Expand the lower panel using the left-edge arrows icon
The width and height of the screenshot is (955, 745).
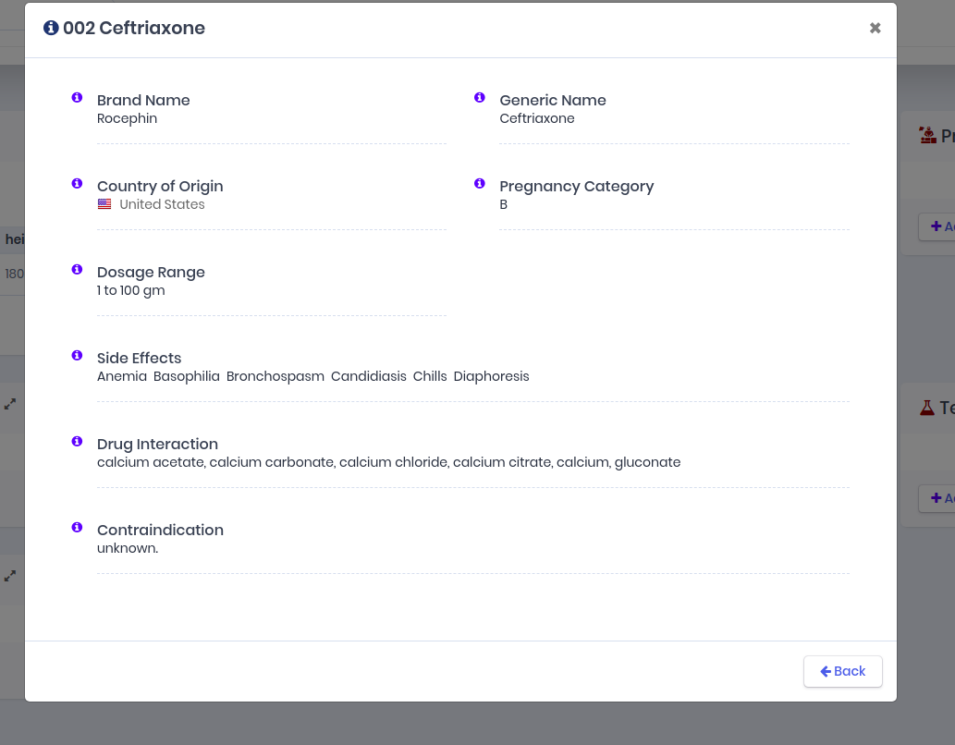coord(10,576)
